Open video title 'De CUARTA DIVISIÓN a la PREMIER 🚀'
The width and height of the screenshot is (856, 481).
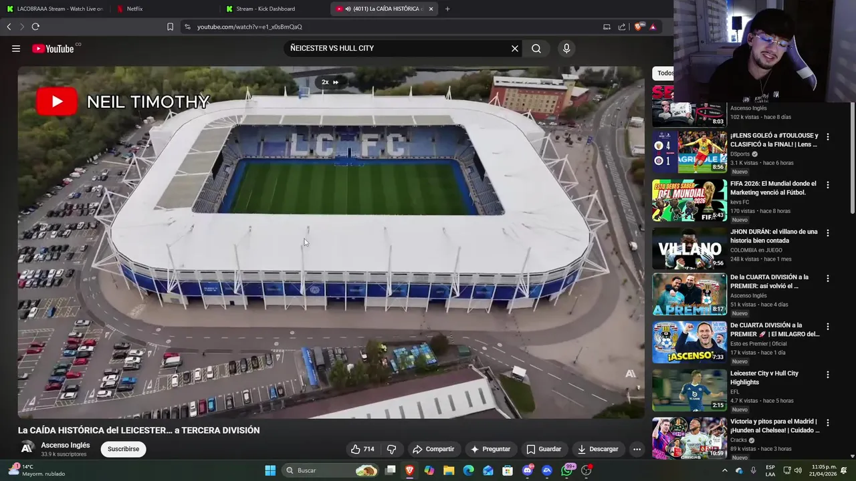coord(774,329)
